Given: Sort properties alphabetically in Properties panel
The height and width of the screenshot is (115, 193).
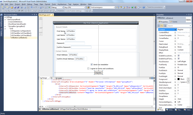Looking at the screenshot, I should click(x=162, y=26).
